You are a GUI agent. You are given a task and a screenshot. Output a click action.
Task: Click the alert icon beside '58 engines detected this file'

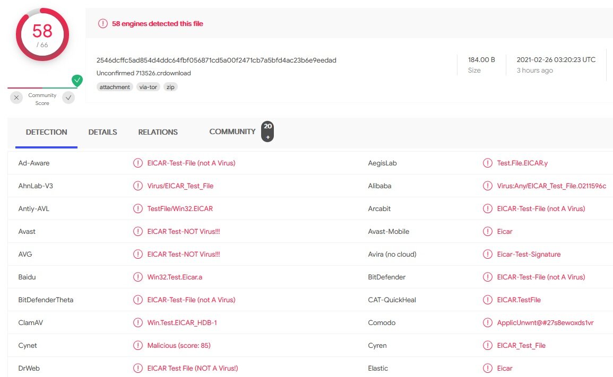(103, 23)
